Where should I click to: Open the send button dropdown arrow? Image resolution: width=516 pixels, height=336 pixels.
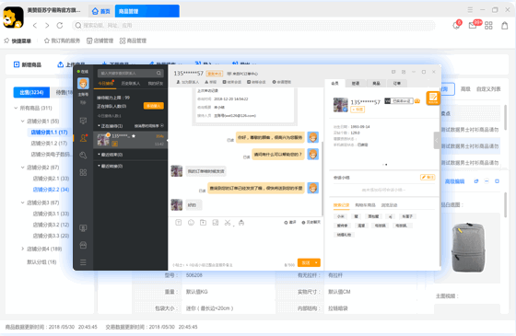(316, 262)
